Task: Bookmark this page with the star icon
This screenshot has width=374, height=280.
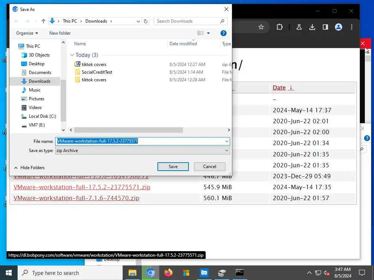Action: point(261,27)
